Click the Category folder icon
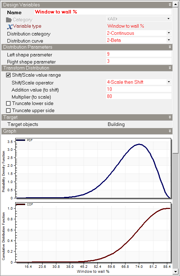Viewport: 180px width, 276px height. pyautogui.click(x=9, y=20)
